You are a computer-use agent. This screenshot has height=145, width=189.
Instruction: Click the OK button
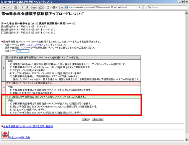coord(85,119)
